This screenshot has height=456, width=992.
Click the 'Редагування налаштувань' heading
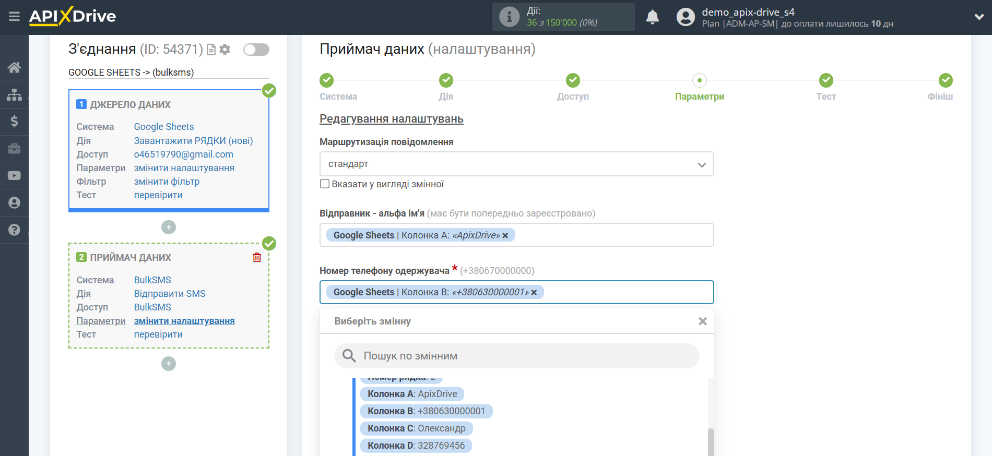391,119
